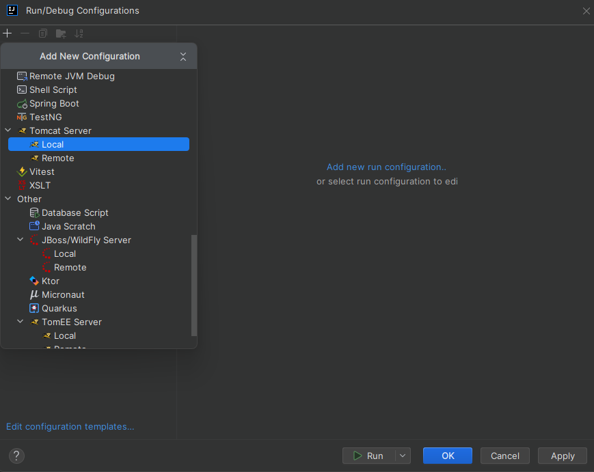Click icon of Remote under JBoss/WildFly Server
The height and width of the screenshot is (472, 594).
[x=46, y=267]
